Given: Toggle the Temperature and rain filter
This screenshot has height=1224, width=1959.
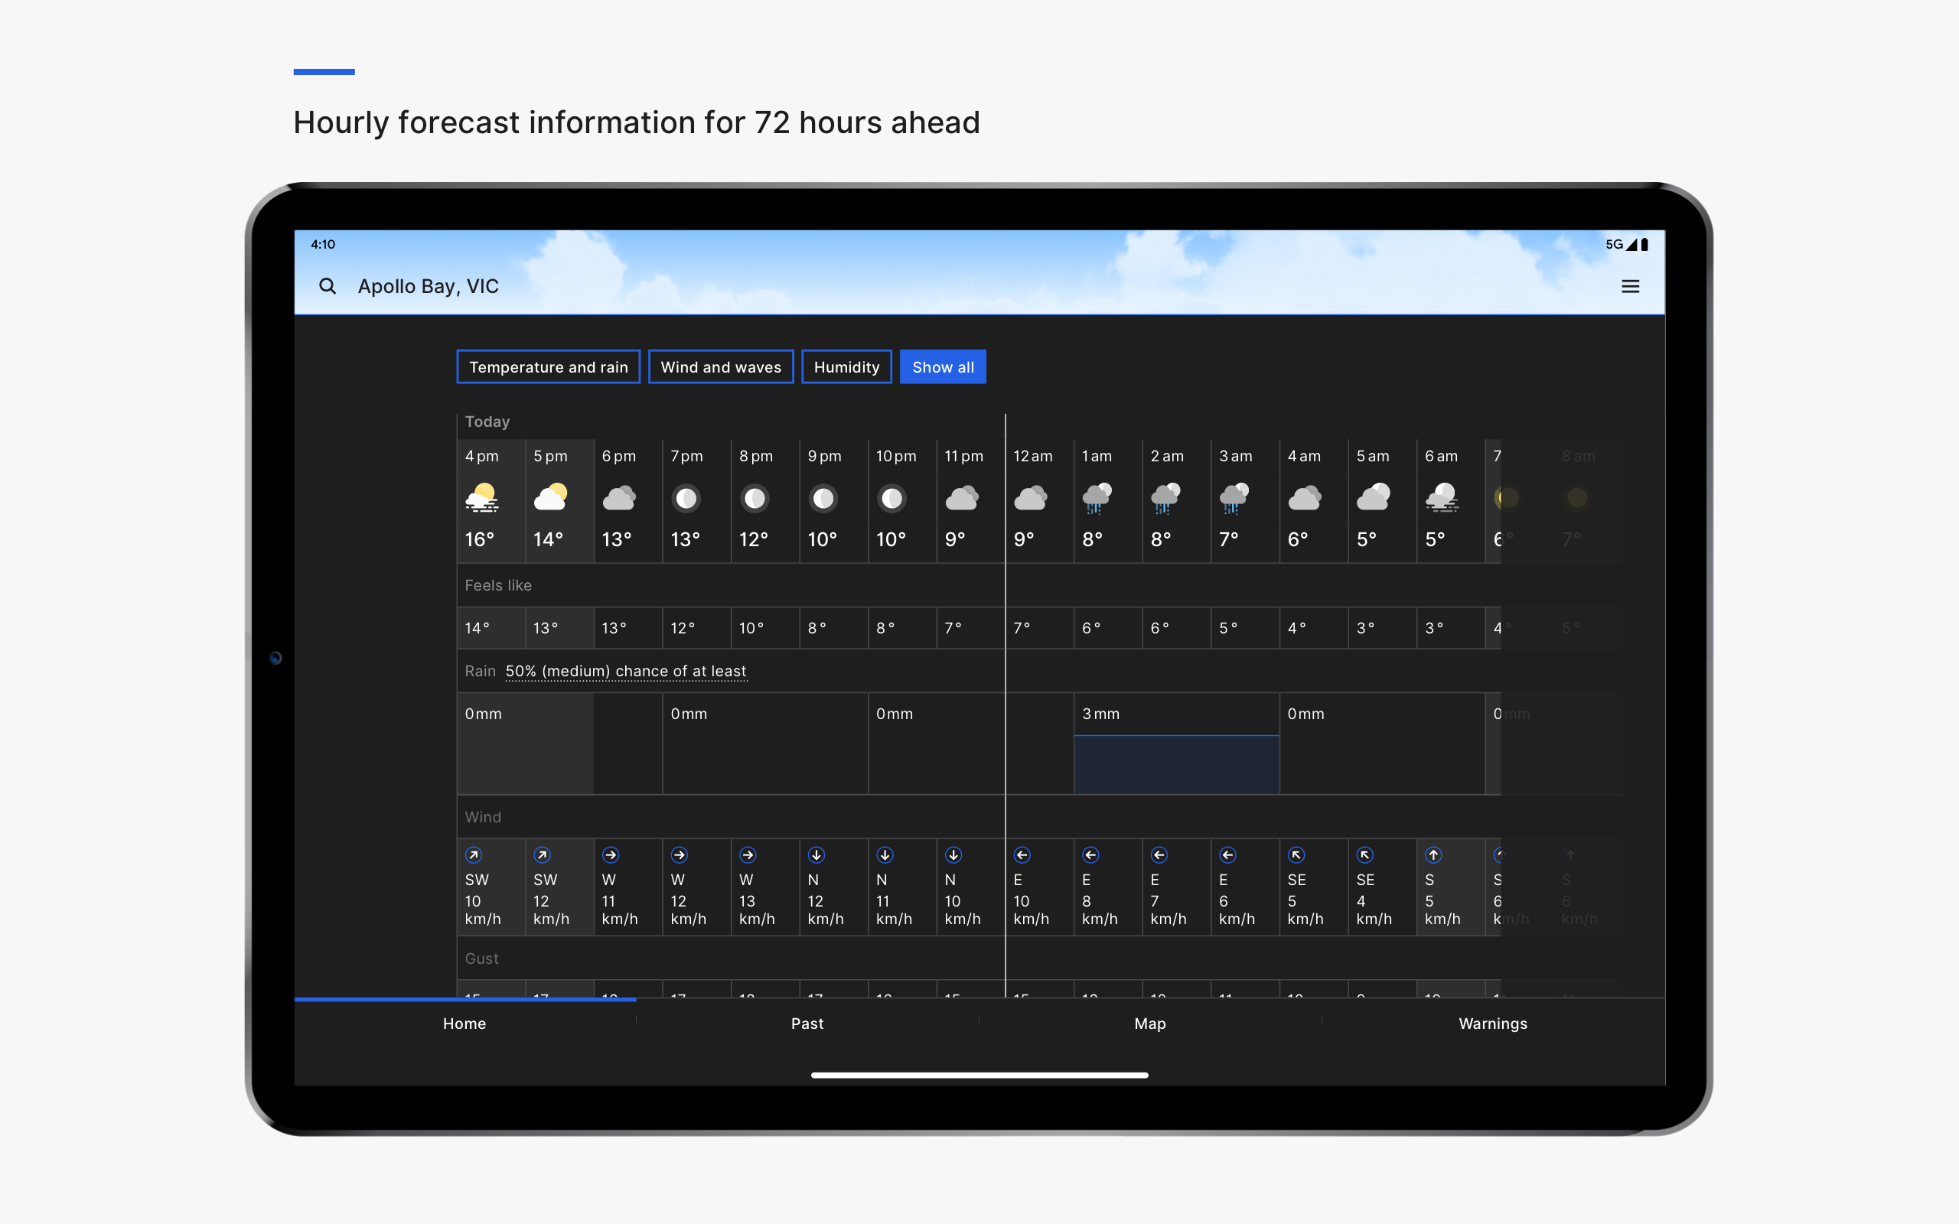Looking at the screenshot, I should [x=548, y=366].
